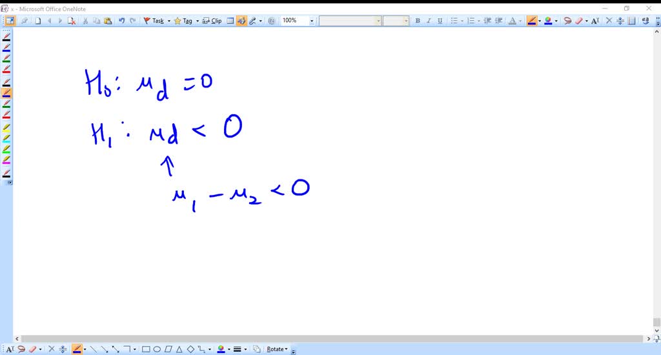Select the Diamond shape tool
The width and height of the screenshot is (661, 355).
point(190,349)
